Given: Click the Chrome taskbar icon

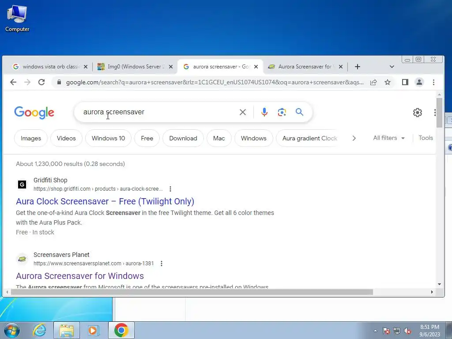Looking at the screenshot, I should [121, 330].
